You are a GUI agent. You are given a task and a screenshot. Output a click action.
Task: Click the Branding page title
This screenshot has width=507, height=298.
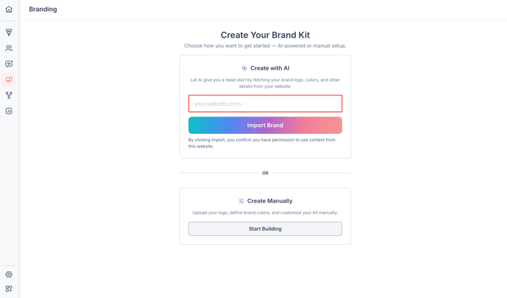(x=43, y=9)
